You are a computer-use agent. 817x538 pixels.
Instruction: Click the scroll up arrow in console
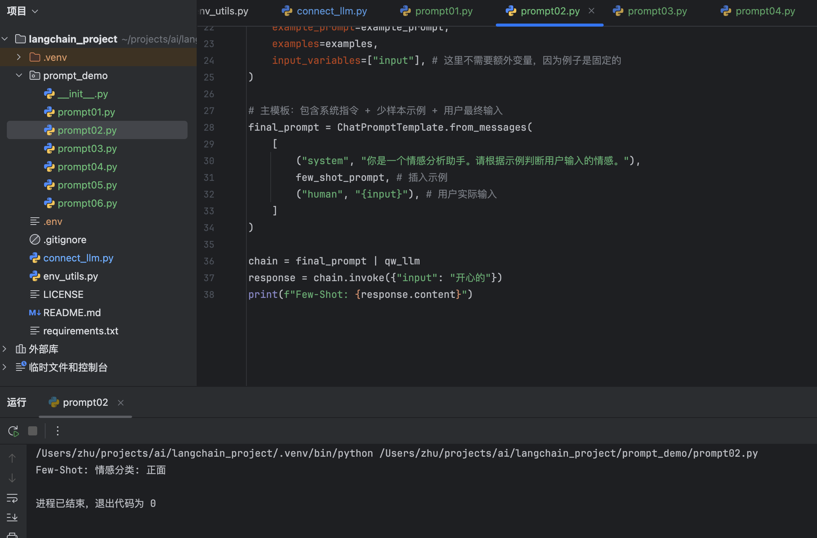coord(12,458)
